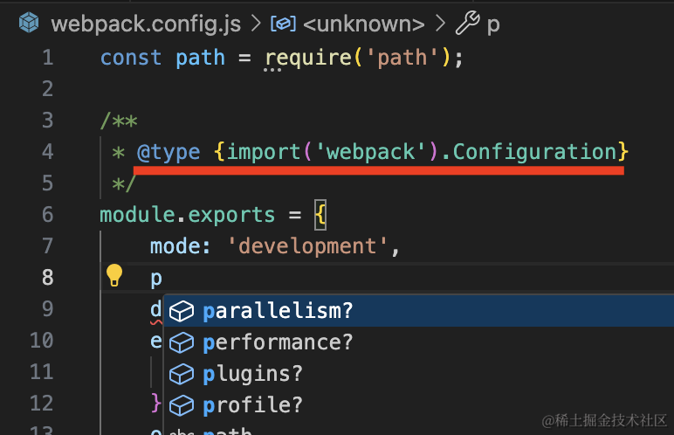Click the cube icon beside performance?
This screenshot has width=674, height=435.
coord(182,343)
